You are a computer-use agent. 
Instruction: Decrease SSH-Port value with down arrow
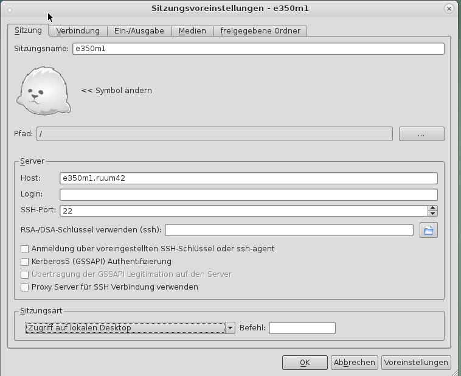pyautogui.click(x=432, y=214)
